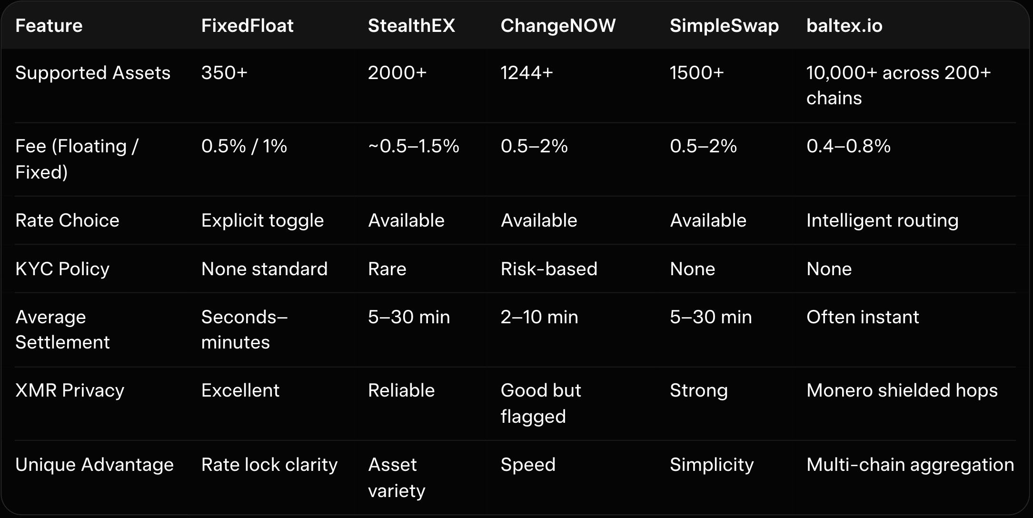Click the "Risk-based" KYC cell

click(x=548, y=269)
